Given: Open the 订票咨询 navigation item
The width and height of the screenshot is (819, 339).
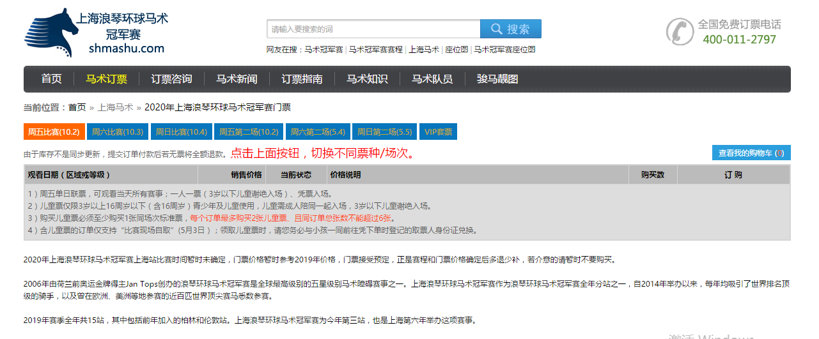Looking at the screenshot, I should click(171, 79).
